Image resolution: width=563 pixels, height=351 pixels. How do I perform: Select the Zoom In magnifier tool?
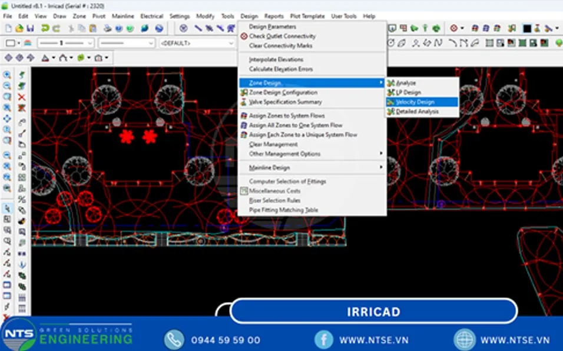(x=7, y=75)
